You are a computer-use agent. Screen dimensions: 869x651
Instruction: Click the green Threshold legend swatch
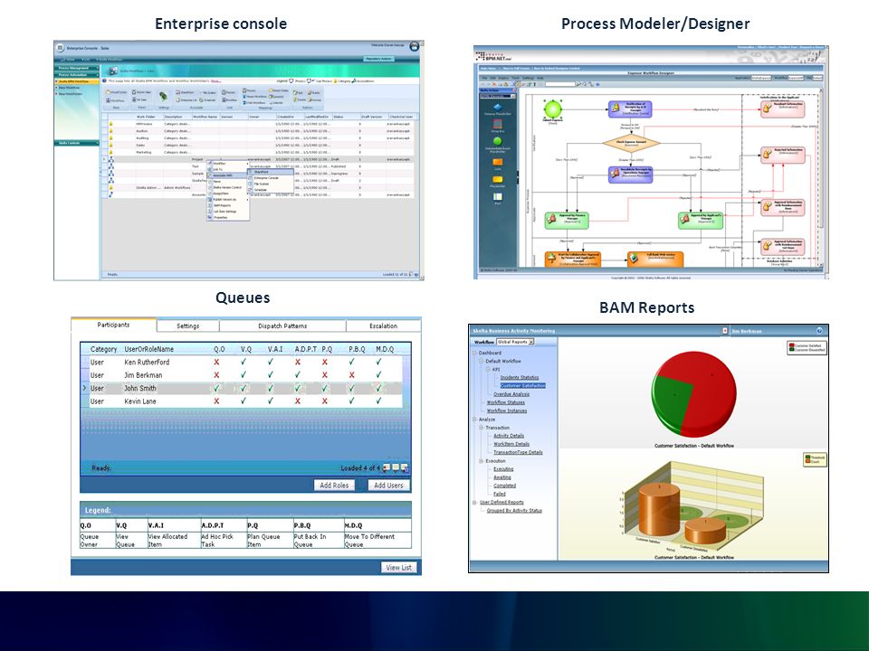coord(807,458)
